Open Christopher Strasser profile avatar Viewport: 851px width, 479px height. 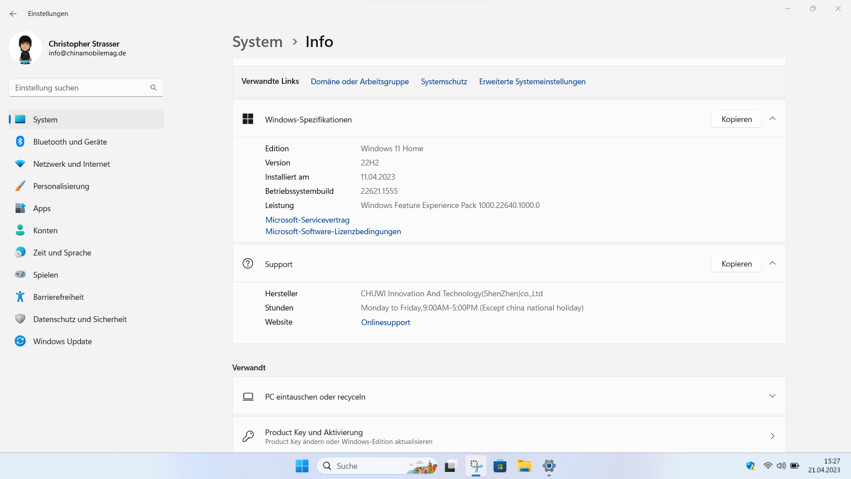click(25, 48)
